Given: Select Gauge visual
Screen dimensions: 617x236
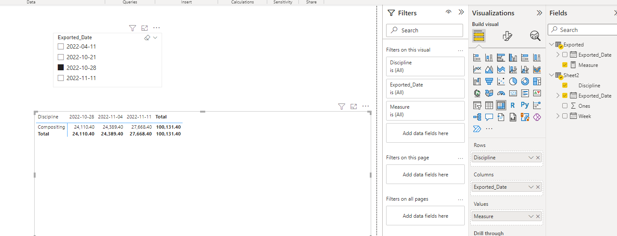Looking at the screenshot, I should click(x=501, y=93).
